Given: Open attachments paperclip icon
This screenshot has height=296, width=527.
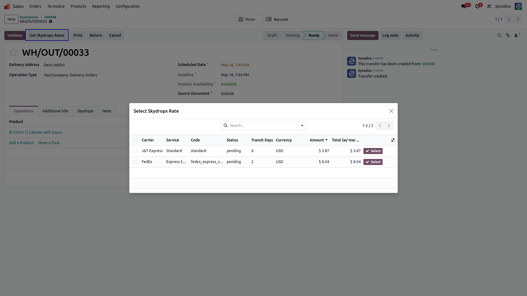Looking at the screenshot, I should click(508, 35).
